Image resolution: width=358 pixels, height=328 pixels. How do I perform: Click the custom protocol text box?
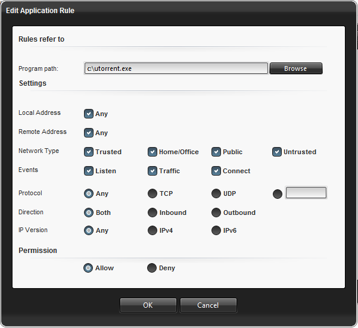(306, 193)
